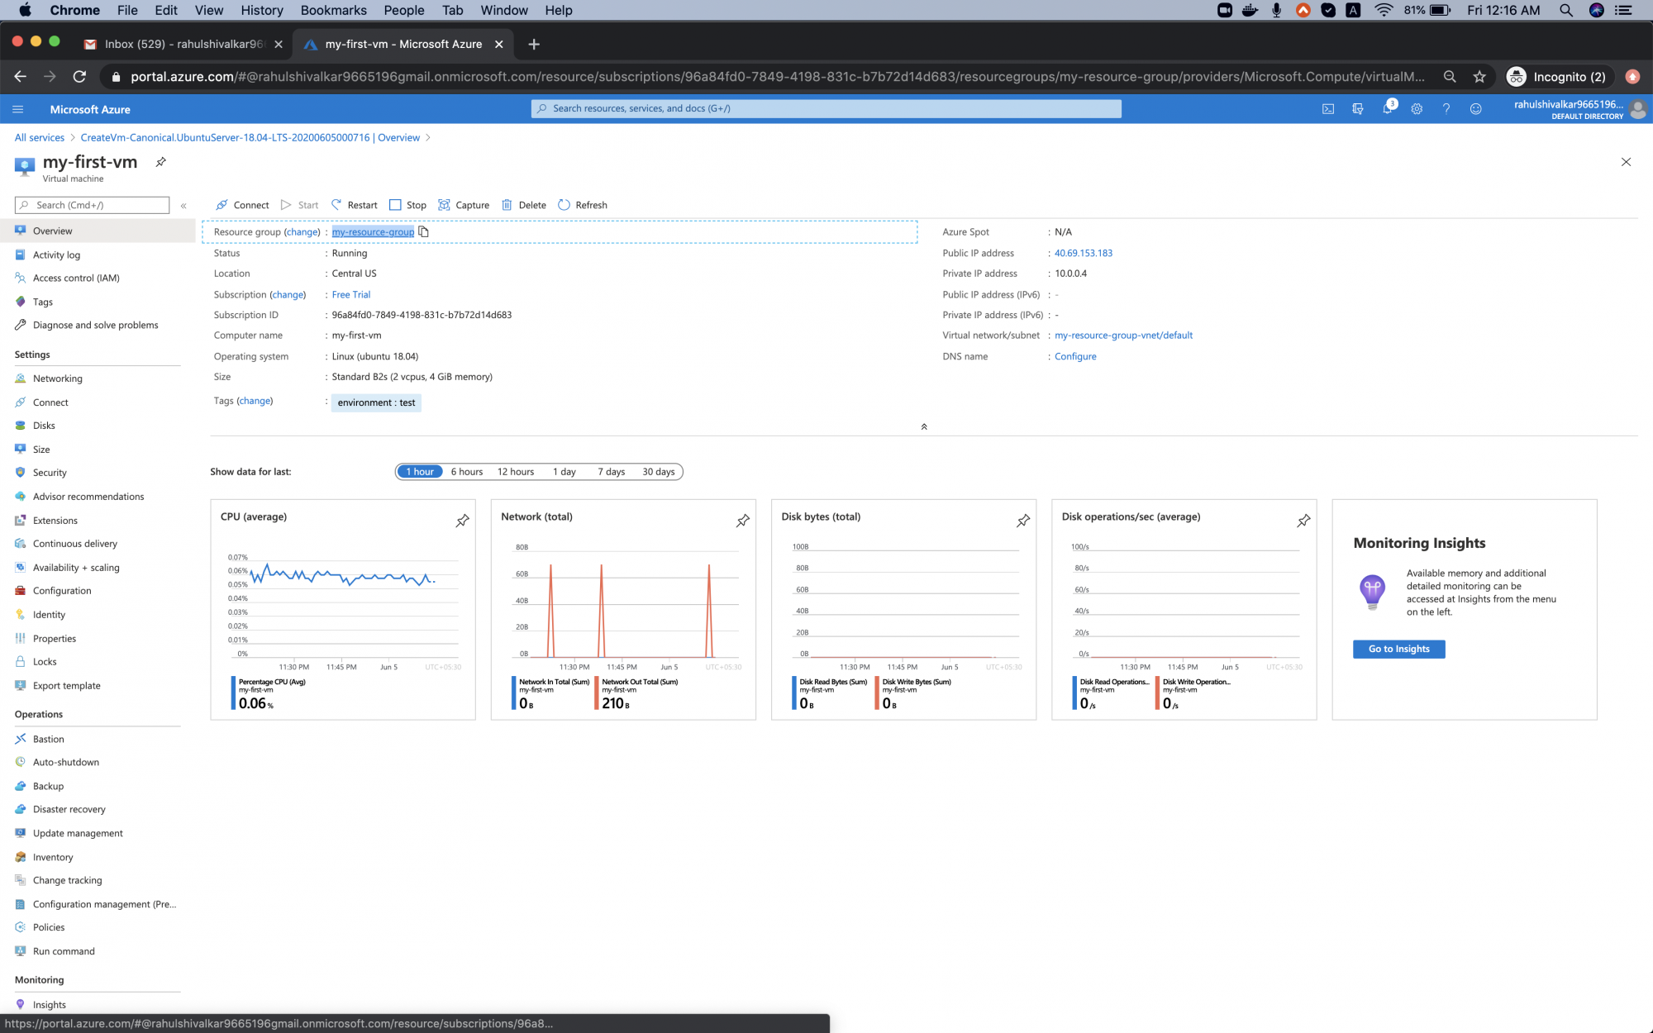Viewport: 1653px width, 1033px height.
Task: Pin the CPU average chart
Action: 462,521
